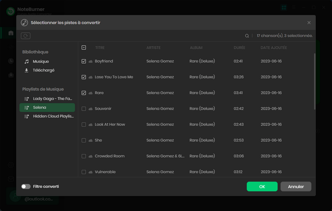Uncheck the Rare track checkbox

[x=84, y=93]
